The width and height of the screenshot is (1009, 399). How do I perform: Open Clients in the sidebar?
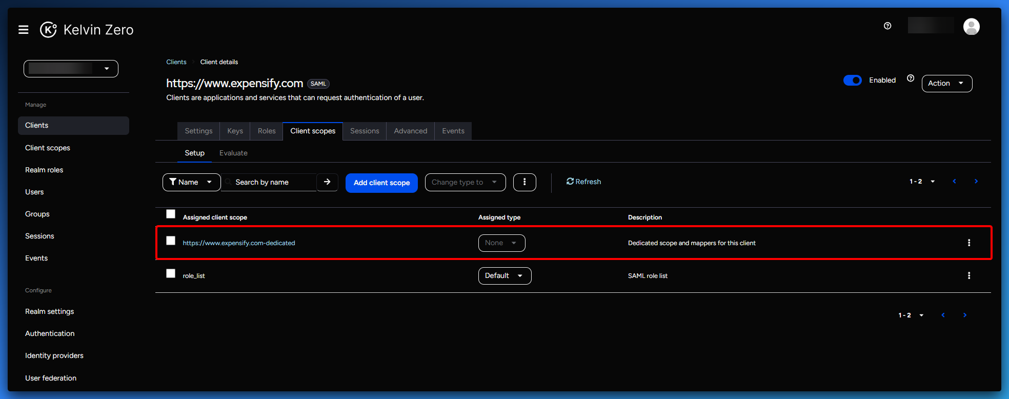pyautogui.click(x=73, y=126)
